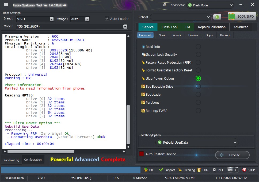Select the Vivo sub-tab
Viewport: 259px width, 182px height.
coord(162,35)
